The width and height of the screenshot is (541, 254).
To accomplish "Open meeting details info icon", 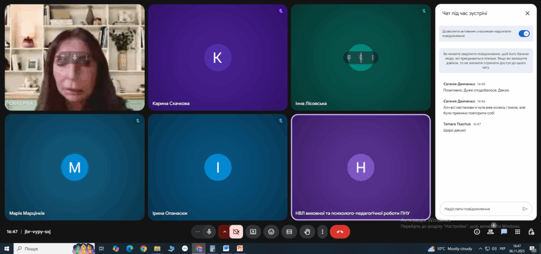I will pyautogui.click(x=477, y=232).
